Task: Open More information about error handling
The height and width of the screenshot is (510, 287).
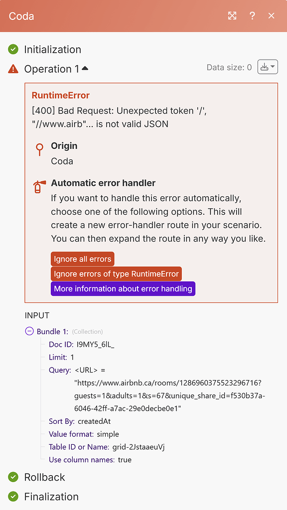Action: tap(123, 288)
